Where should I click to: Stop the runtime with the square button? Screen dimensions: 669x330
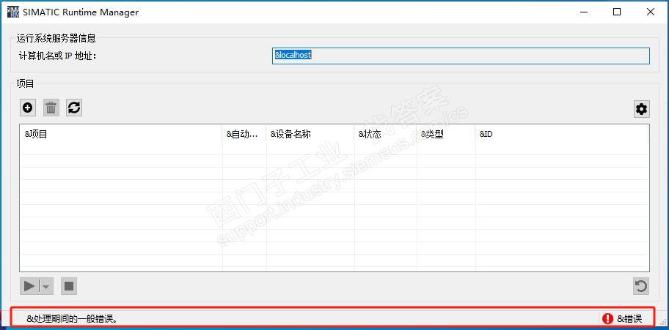69,286
